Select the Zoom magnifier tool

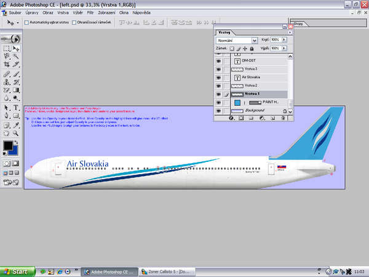pyautogui.click(x=16, y=134)
